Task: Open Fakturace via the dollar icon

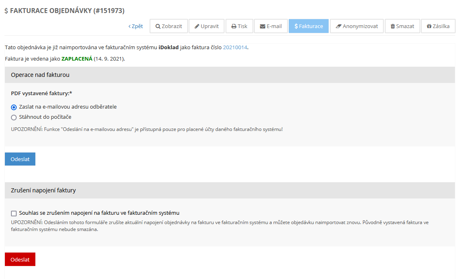Action: (296, 26)
